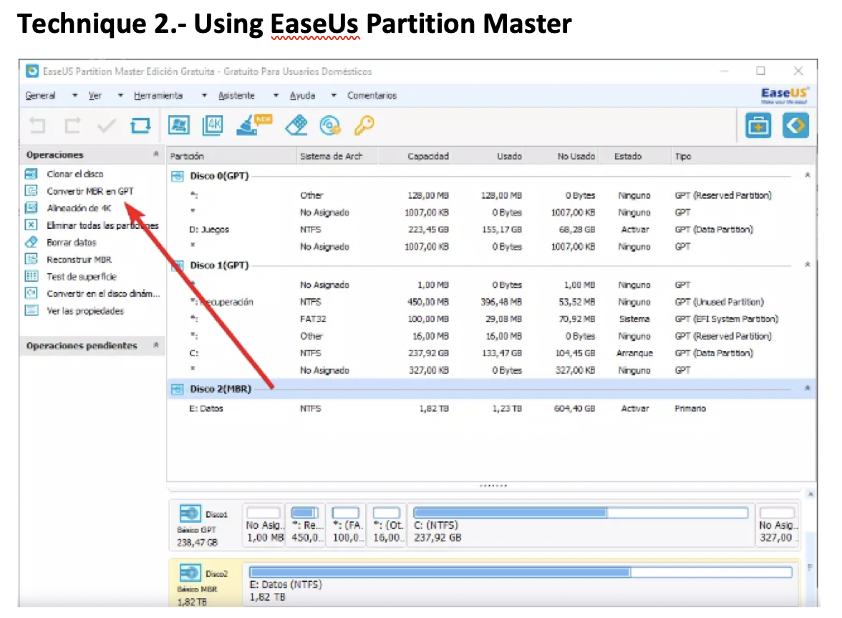Select No Asig. 1,00 MB block in disk map
Image resolution: width=842 pixels, height=618 pixels.
(263, 525)
